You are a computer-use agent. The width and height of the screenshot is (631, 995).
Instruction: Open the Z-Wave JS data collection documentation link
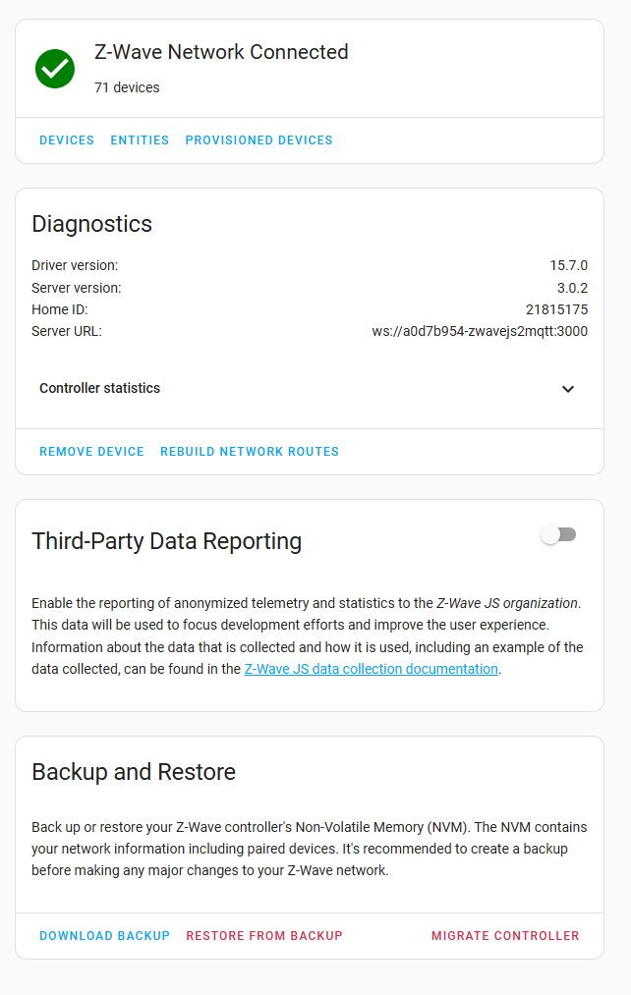point(372,669)
